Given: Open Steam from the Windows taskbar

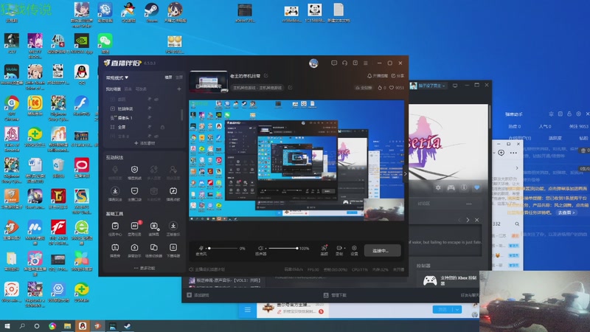Looking at the screenshot, I should pyautogui.click(x=128, y=326).
